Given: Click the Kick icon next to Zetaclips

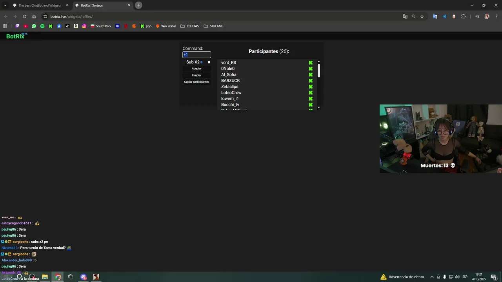Looking at the screenshot, I should tap(311, 87).
